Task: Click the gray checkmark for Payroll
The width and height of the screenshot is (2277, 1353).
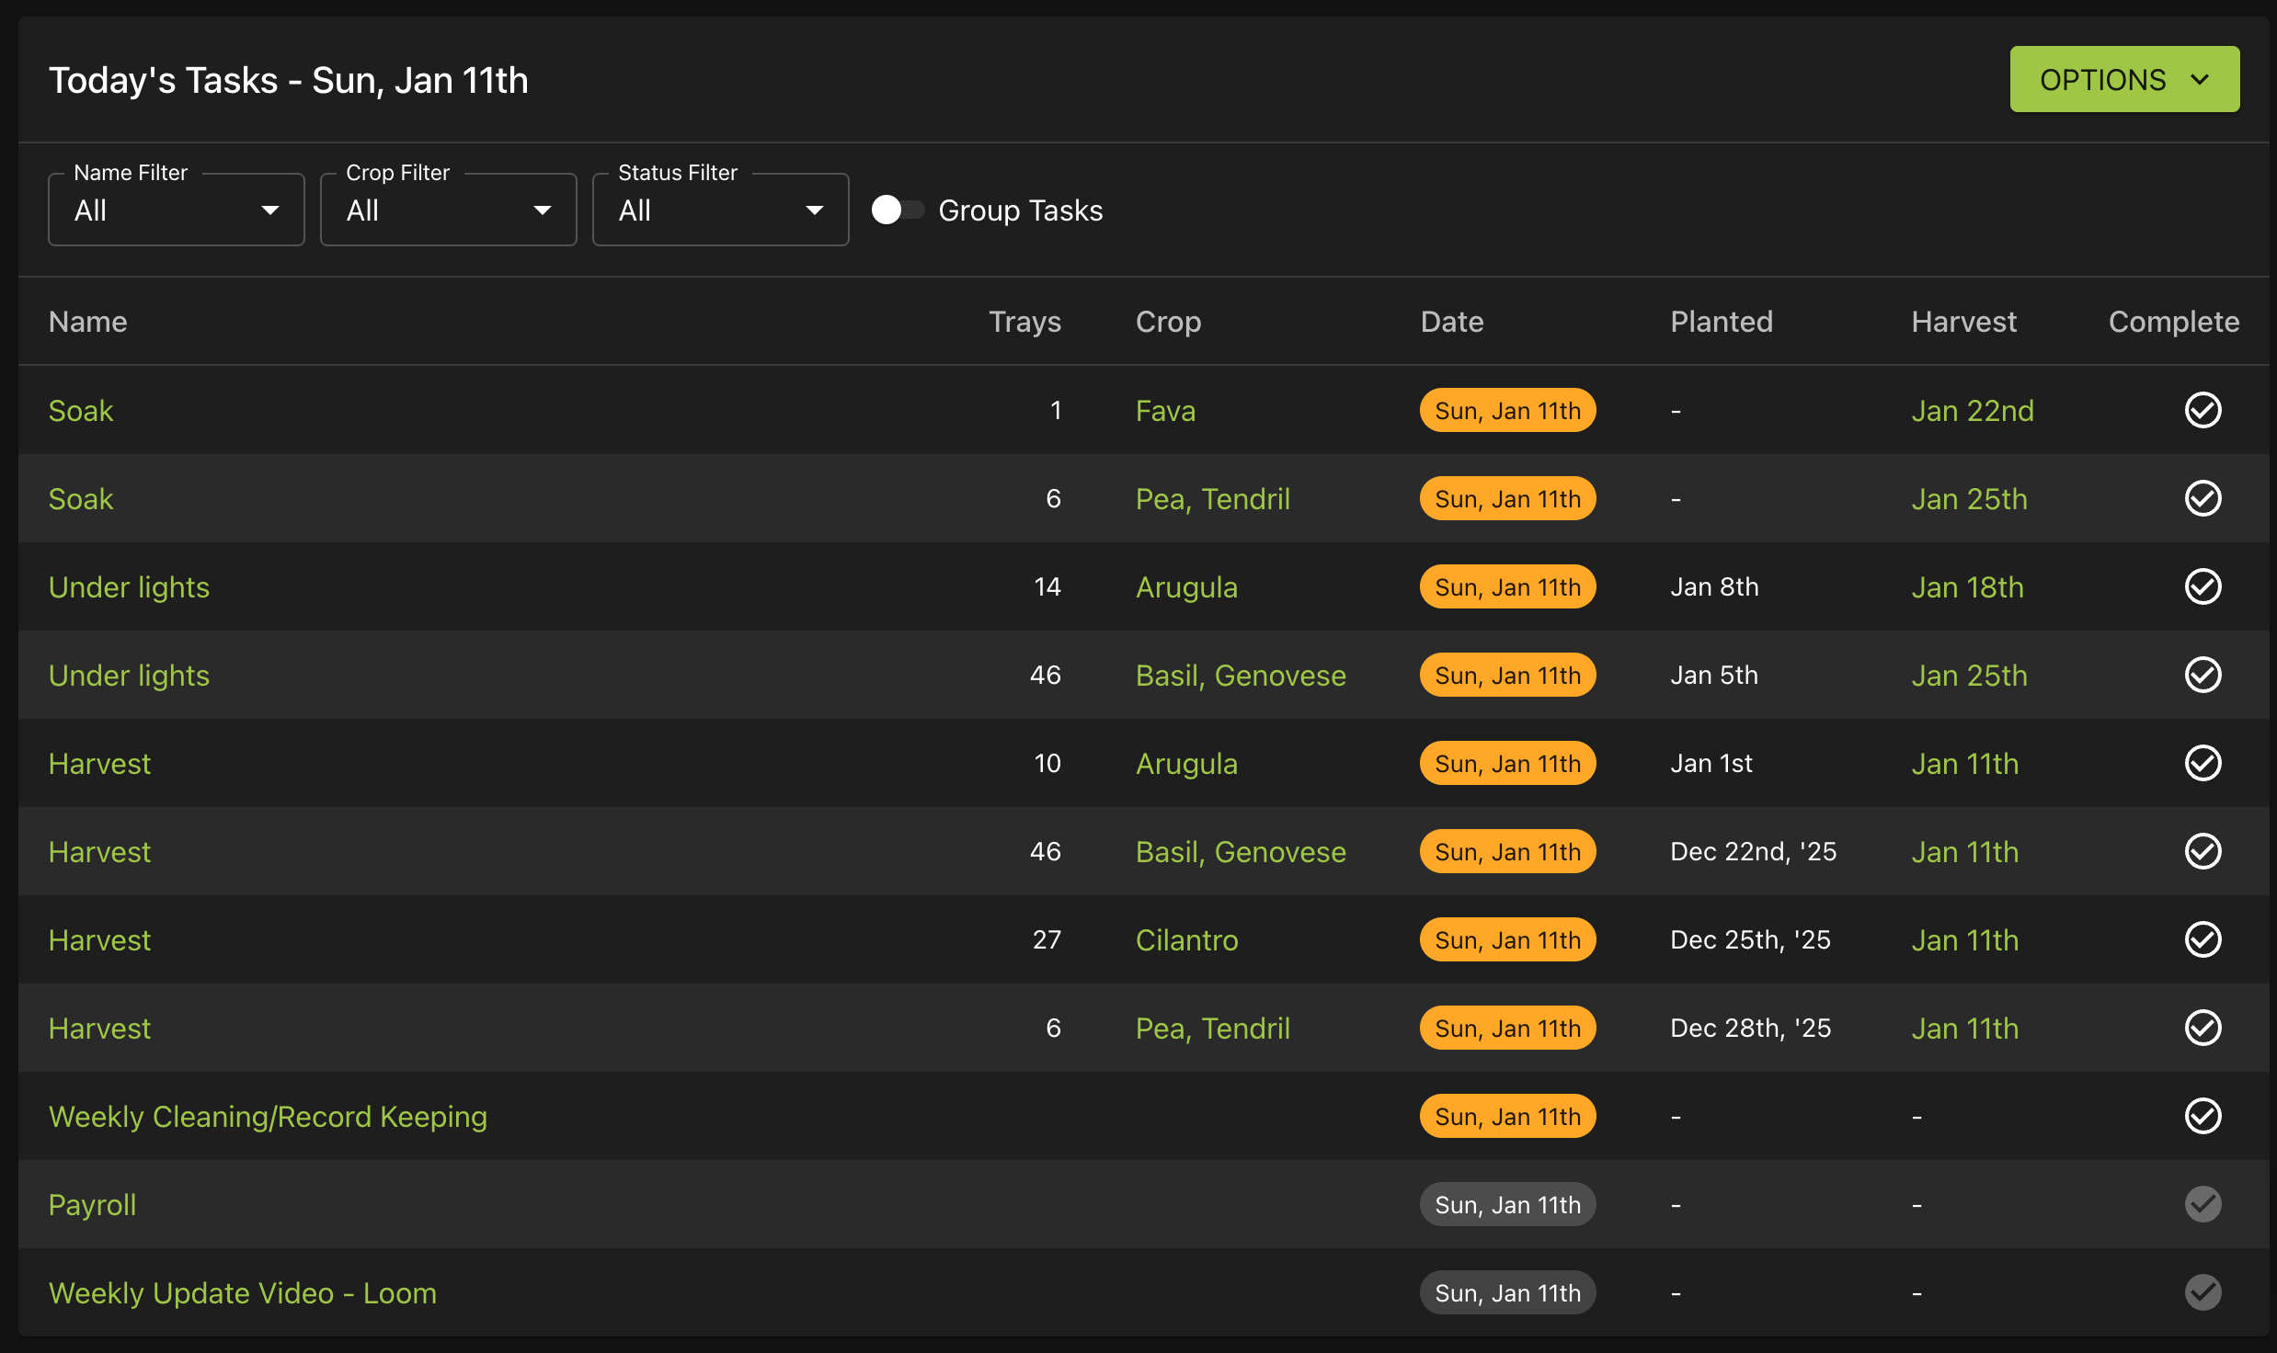Action: tap(2203, 1204)
